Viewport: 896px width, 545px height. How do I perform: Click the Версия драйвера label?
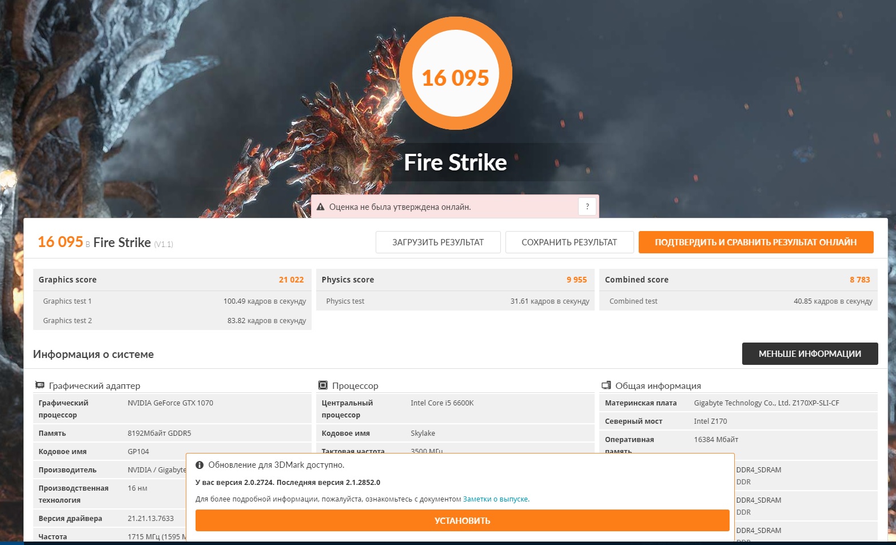click(x=70, y=518)
